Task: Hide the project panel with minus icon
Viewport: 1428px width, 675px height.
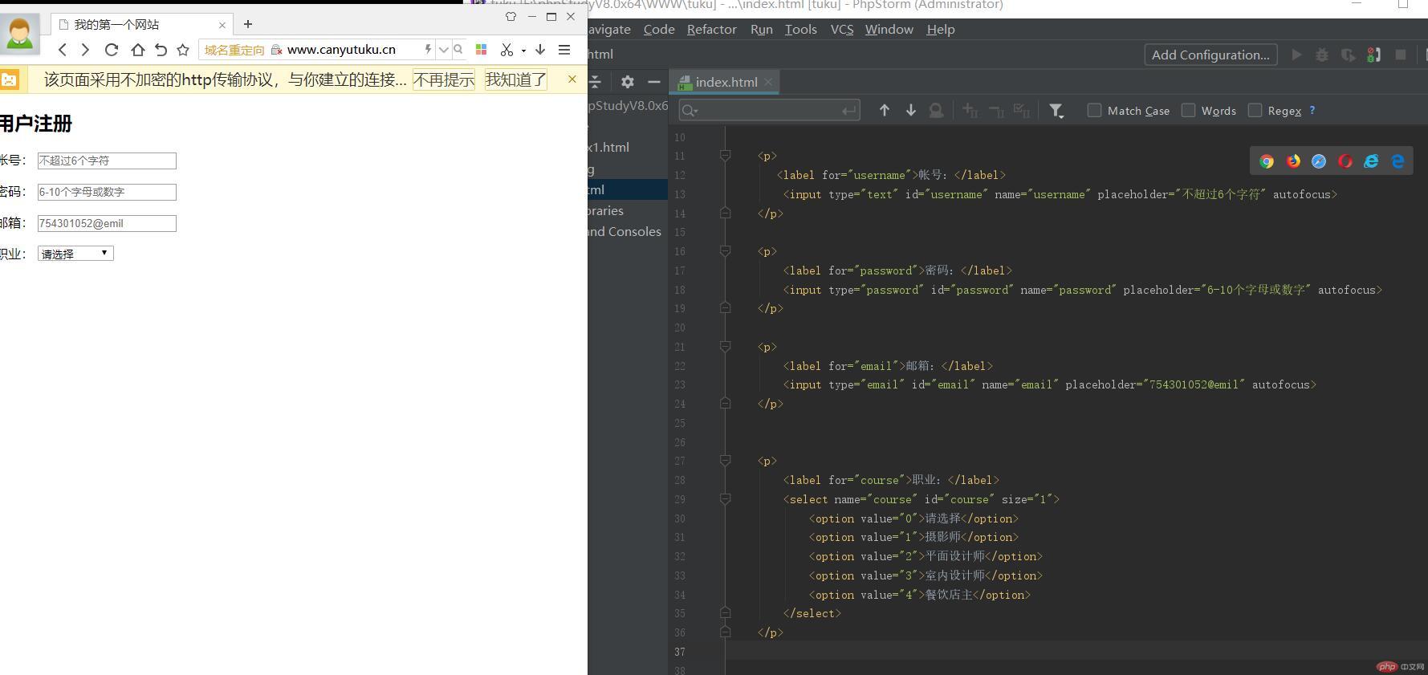Action: [x=654, y=82]
